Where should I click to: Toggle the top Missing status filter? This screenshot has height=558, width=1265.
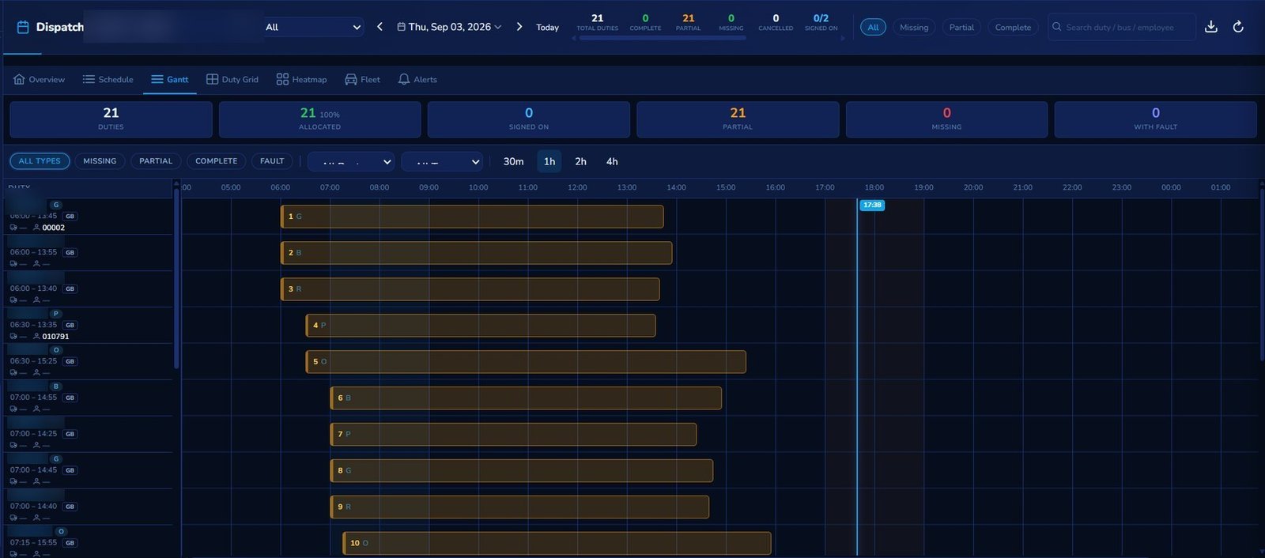914,27
